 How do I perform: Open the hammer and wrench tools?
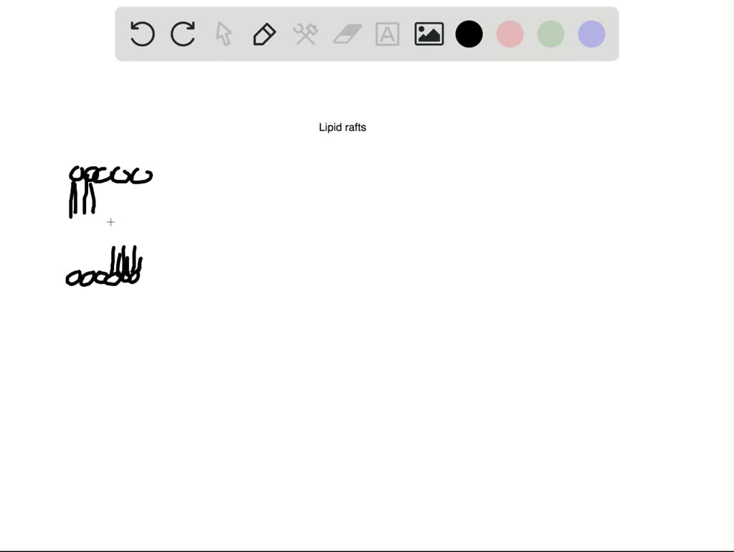pyautogui.click(x=305, y=34)
